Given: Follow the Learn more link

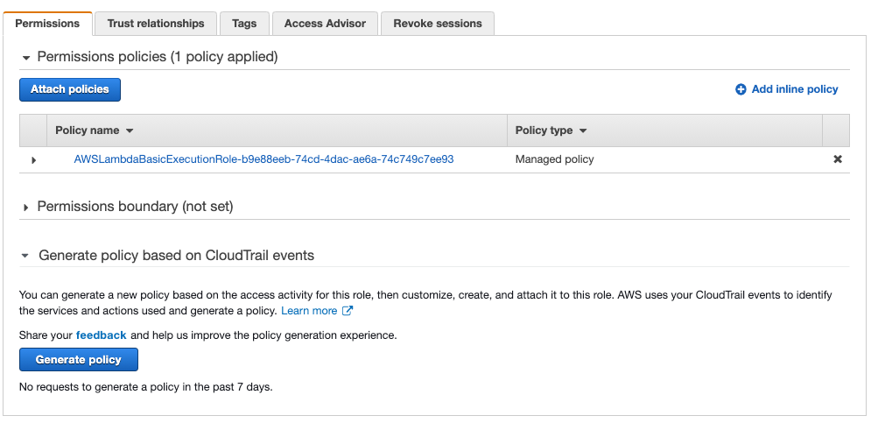Looking at the screenshot, I should (x=309, y=311).
